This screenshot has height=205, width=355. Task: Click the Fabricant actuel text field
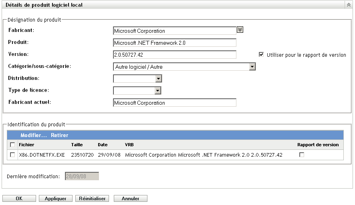point(175,103)
